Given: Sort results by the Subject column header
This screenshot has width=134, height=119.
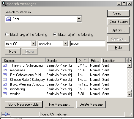Looking at the screenshot, I should [x=23, y=60].
